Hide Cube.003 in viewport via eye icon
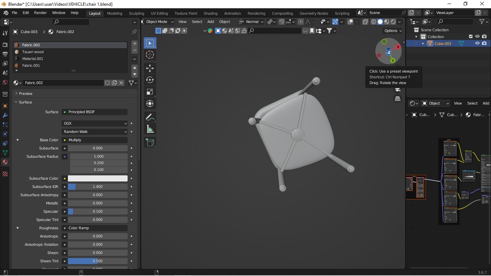Image resolution: width=491 pixels, height=276 pixels. pyautogui.click(x=477, y=43)
